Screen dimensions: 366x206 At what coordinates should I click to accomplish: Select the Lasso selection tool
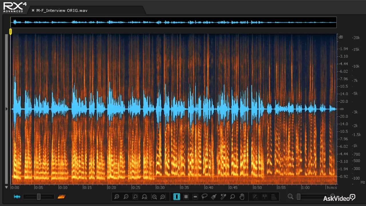click(x=204, y=197)
